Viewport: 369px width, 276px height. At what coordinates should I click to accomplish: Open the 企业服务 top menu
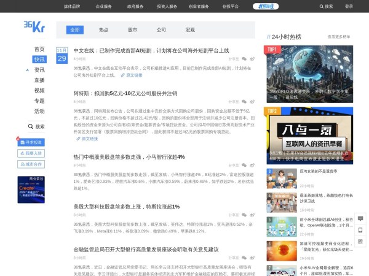(x=104, y=6)
